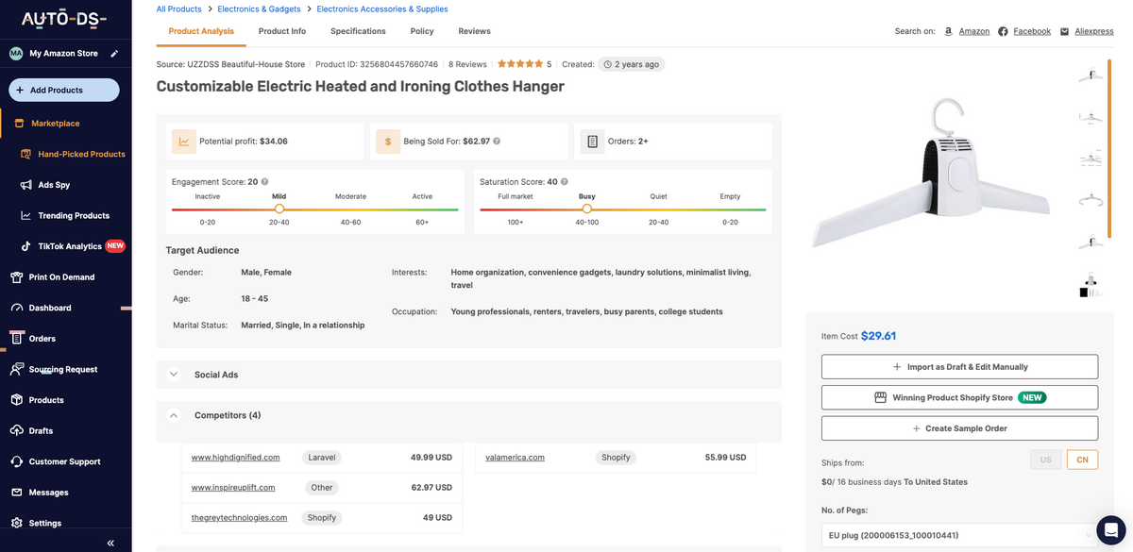
Task: Click the Add Products button
Action: (64, 90)
